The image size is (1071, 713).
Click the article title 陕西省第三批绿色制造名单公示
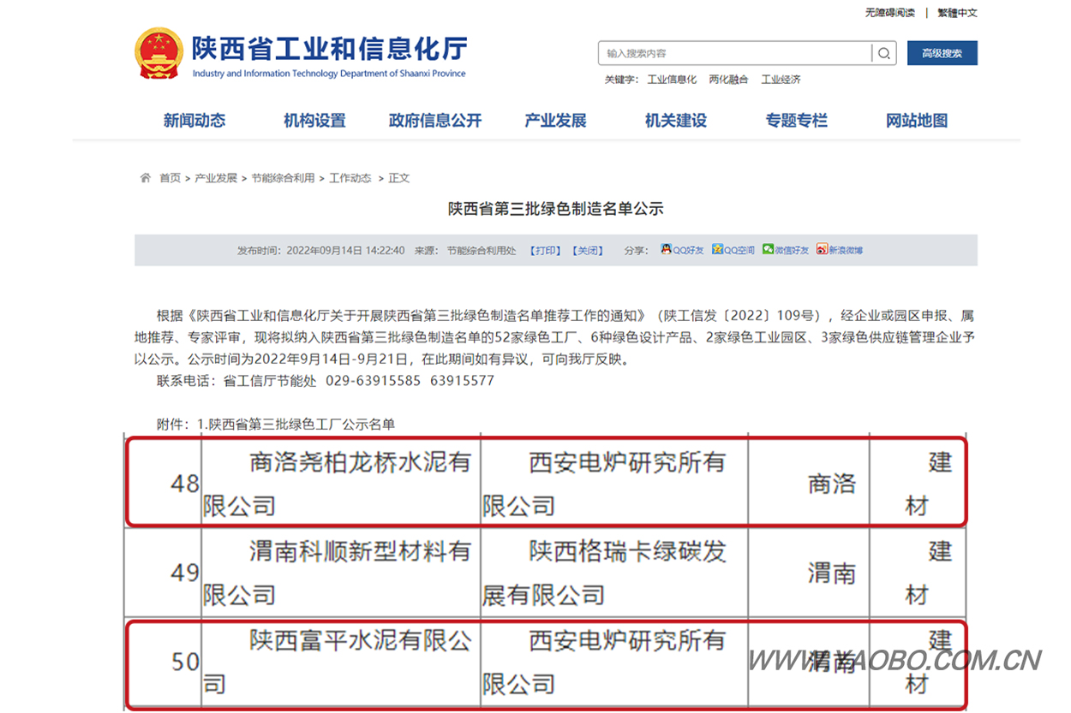556,209
